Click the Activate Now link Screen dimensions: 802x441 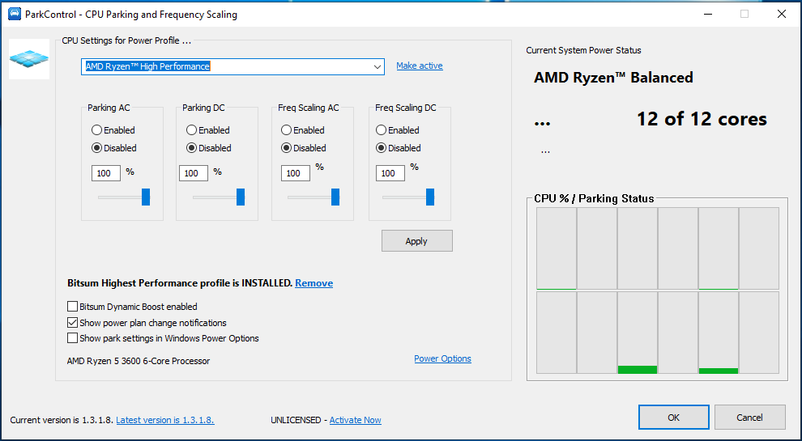[x=355, y=420]
